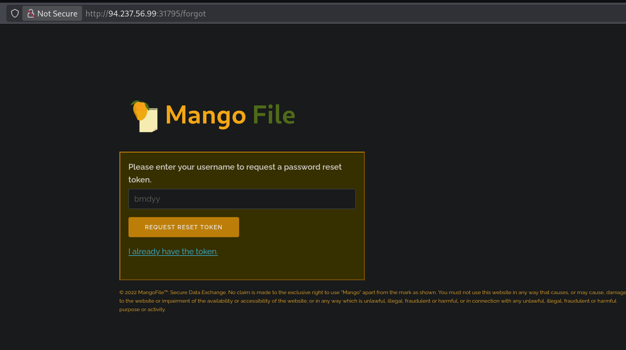Click the crossed-out padlock icon
The height and width of the screenshot is (350, 626).
pos(31,13)
